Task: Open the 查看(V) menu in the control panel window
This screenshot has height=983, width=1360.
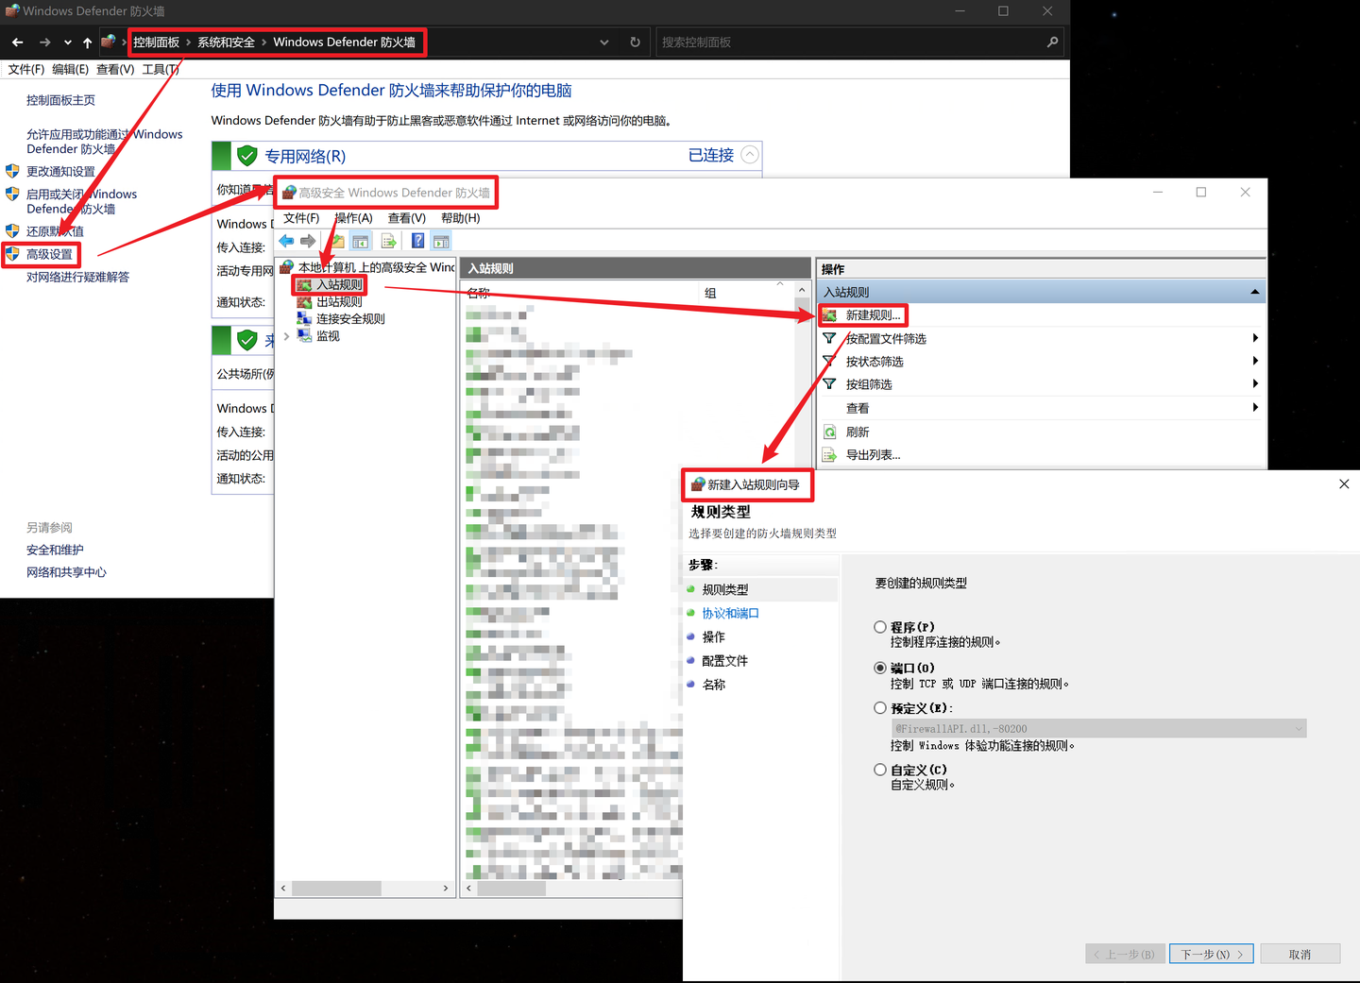Action: tap(115, 69)
